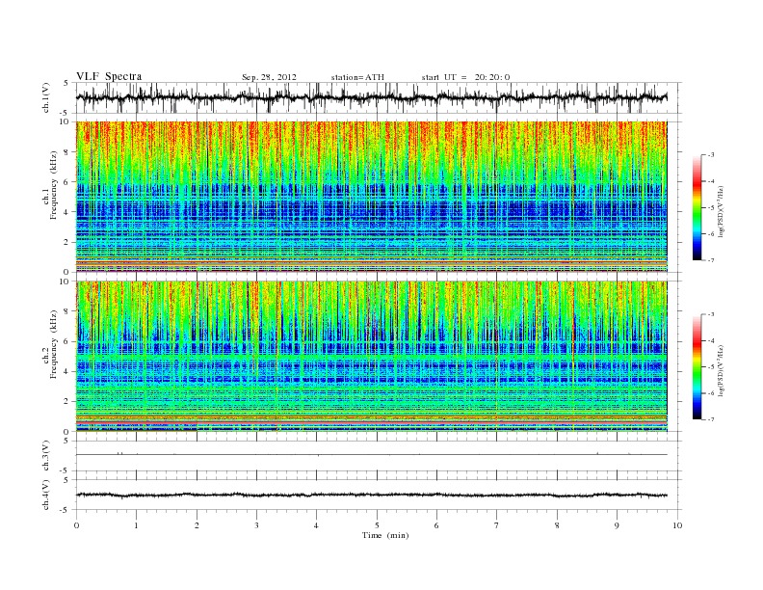Image resolution: width=763 pixels, height=590 pixels.
Task: Click the "2" tick on Time axis
Action: pos(197,525)
